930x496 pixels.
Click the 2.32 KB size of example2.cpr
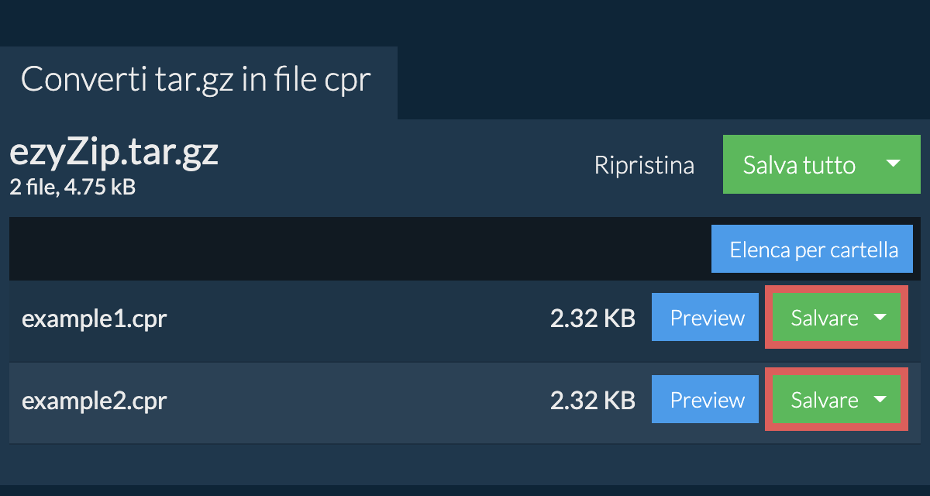click(592, 401)
